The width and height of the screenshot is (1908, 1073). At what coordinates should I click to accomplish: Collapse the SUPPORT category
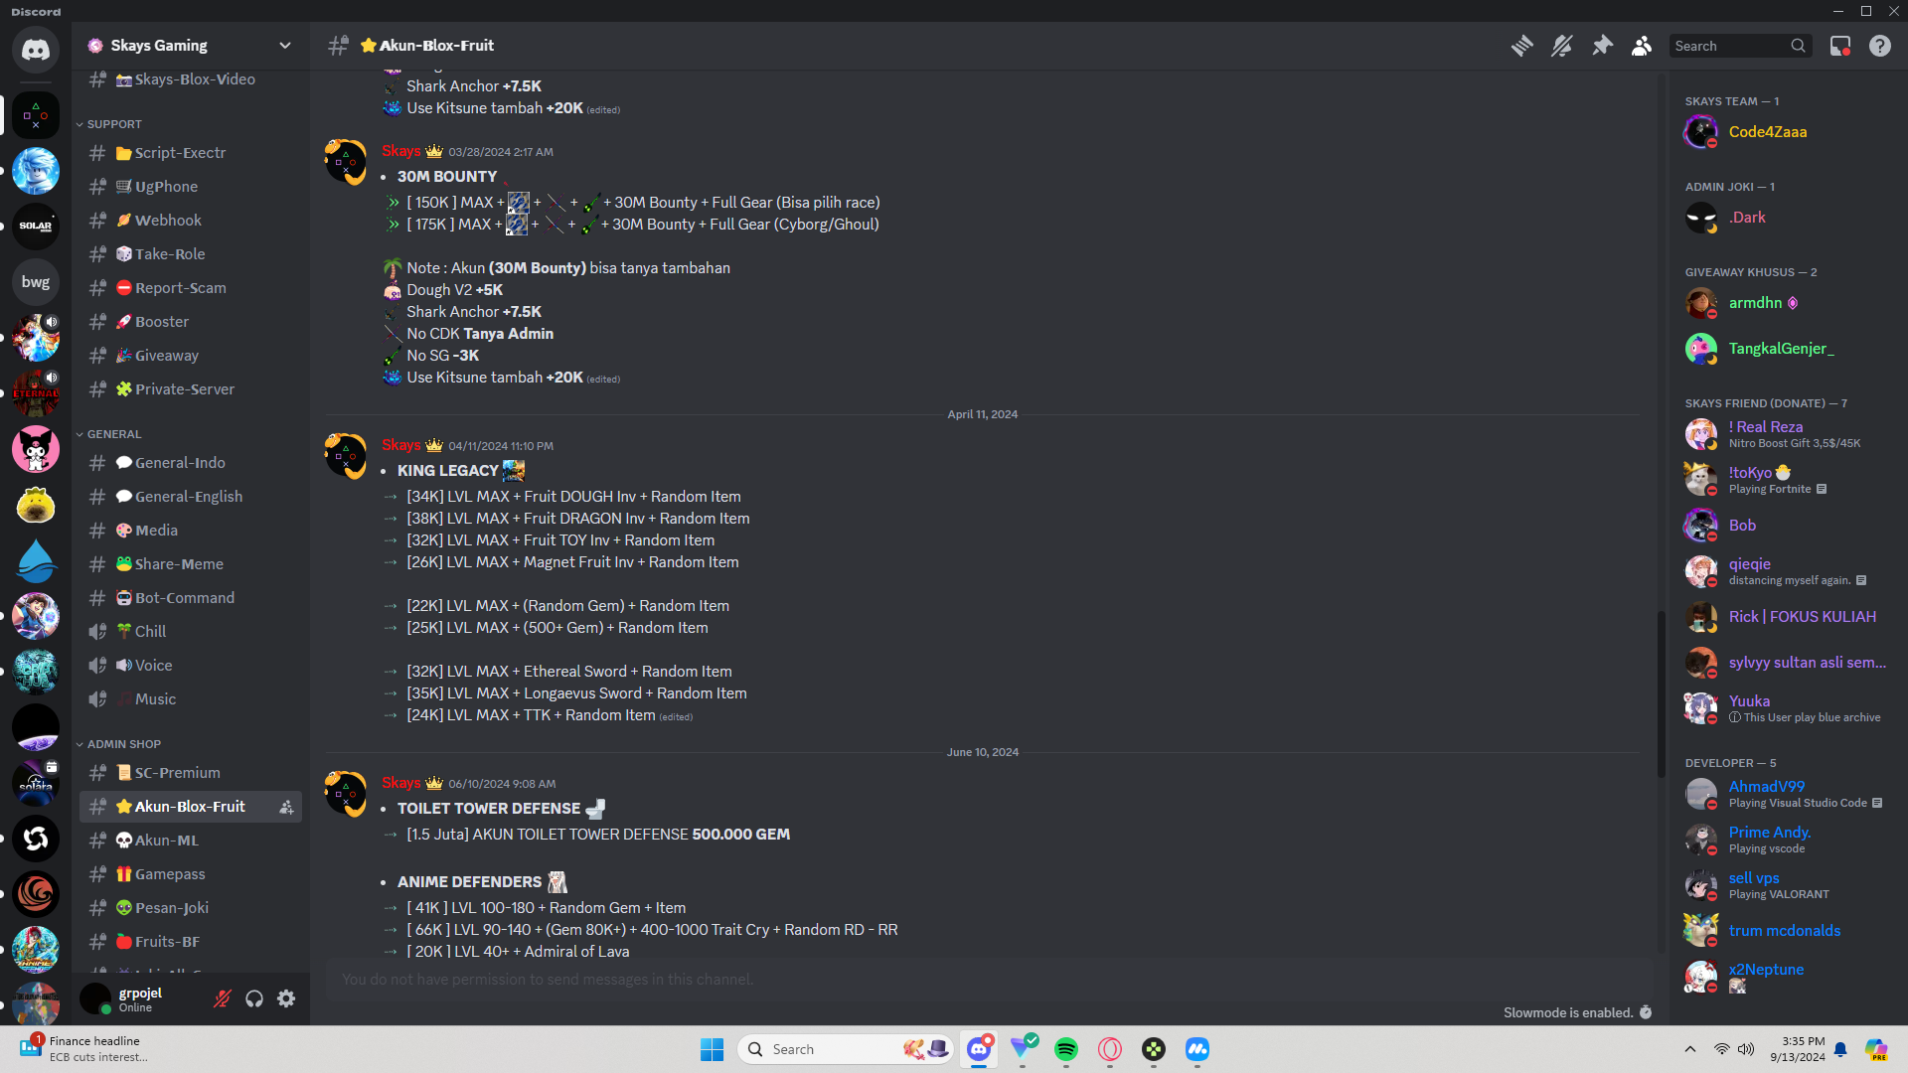[x=113, y=124]
